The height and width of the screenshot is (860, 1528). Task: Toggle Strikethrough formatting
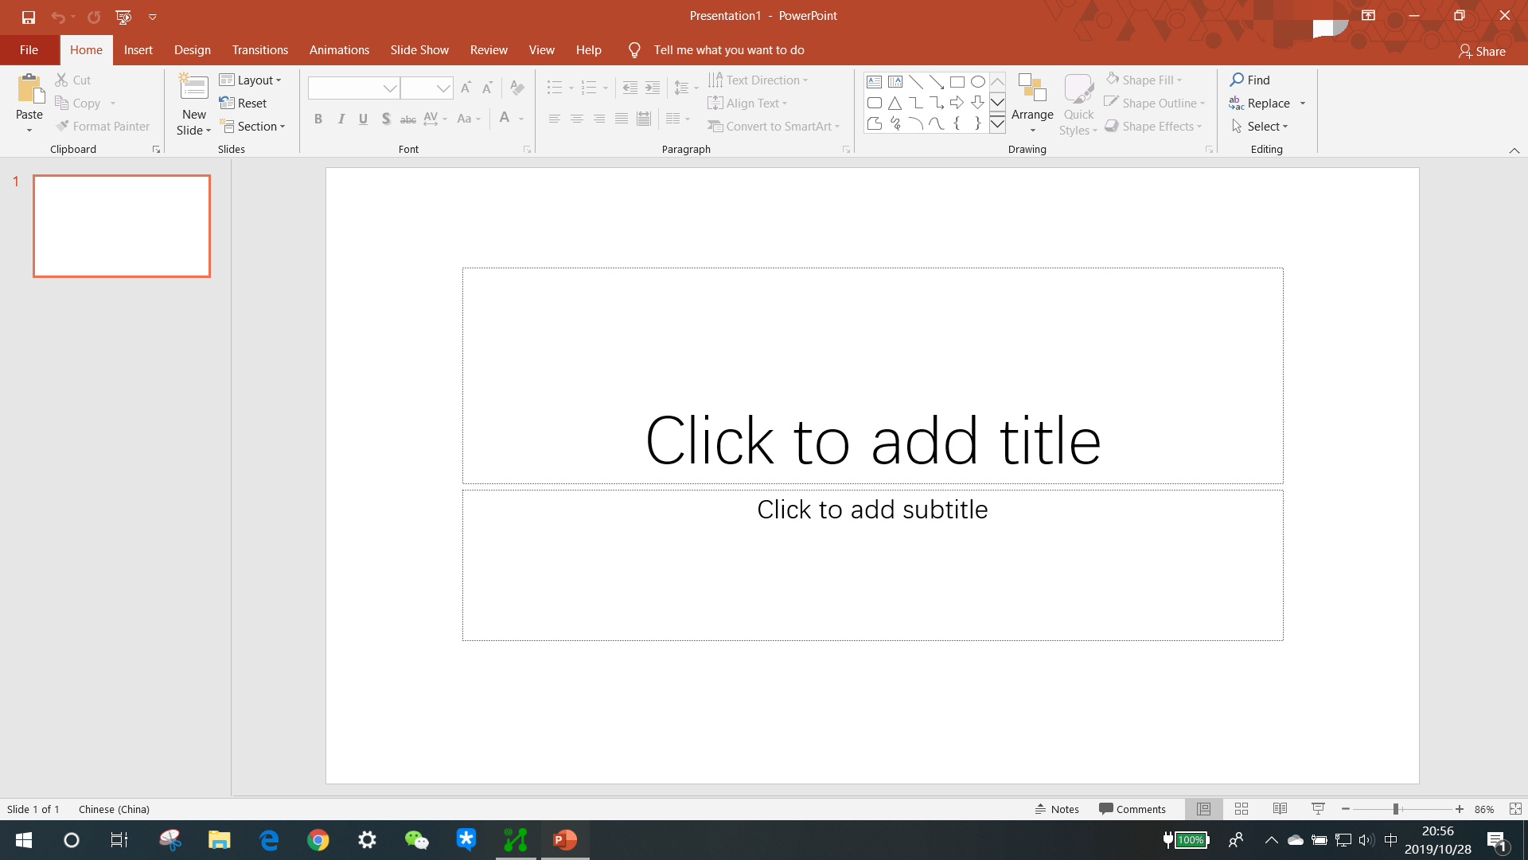(408, 119)
